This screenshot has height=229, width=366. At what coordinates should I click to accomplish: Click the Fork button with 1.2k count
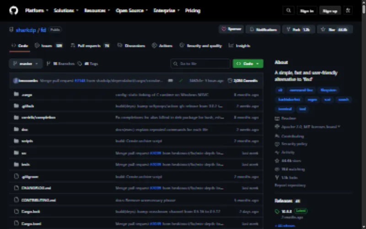[299, 29]
